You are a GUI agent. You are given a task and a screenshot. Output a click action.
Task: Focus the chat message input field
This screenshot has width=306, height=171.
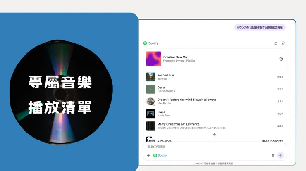click(x=215, y=147)
